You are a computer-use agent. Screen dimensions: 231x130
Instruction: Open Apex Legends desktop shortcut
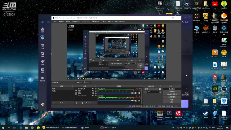(x=215, y=79)
